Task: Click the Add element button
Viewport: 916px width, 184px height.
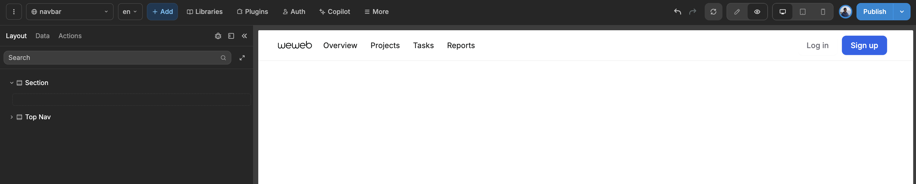Action: click(x=162, y=11)
